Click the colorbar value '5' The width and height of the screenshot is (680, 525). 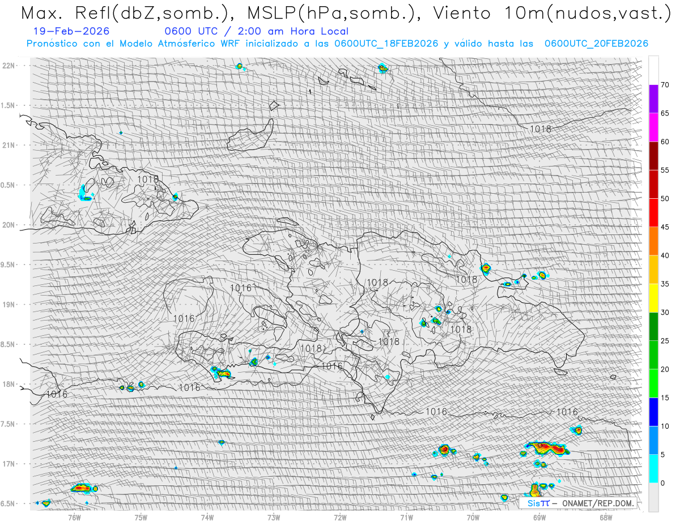click(663, 454)
